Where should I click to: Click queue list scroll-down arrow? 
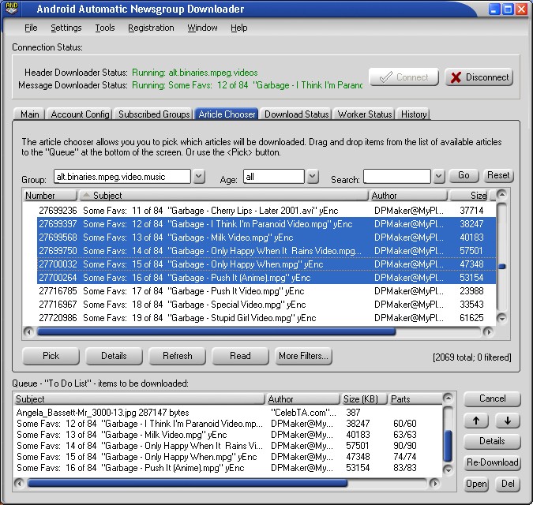coord(449,469)
